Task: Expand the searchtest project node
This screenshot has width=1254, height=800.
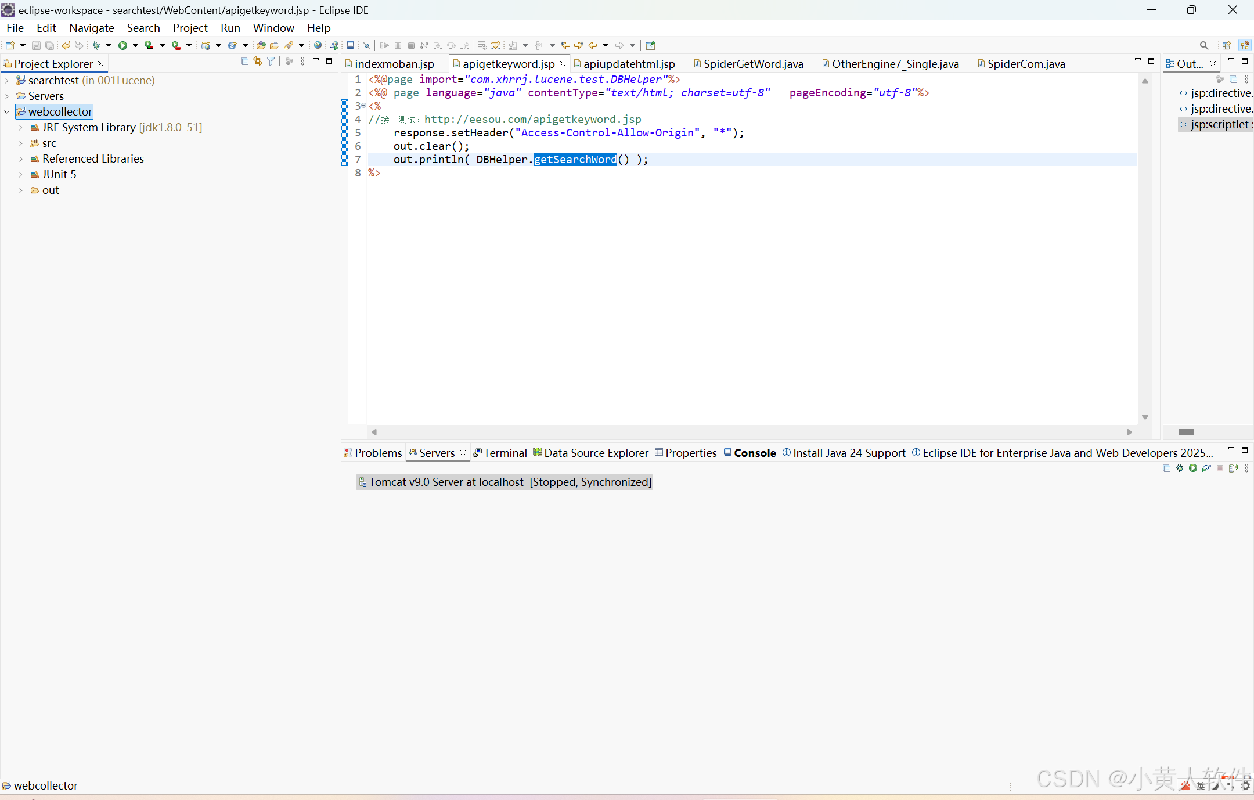Action: (x=7, y=80)
